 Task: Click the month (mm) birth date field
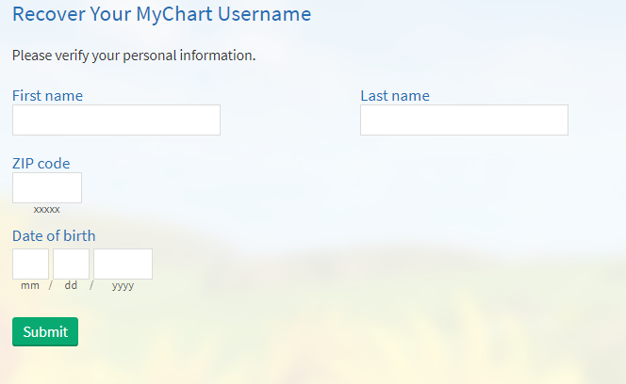coord(30,264)
